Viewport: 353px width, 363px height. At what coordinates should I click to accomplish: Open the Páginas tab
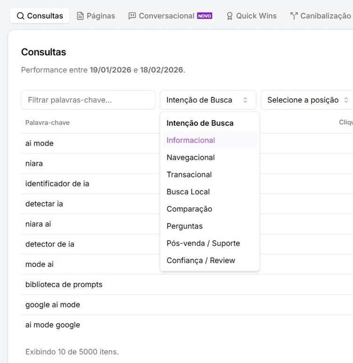[x=100, y=16]
